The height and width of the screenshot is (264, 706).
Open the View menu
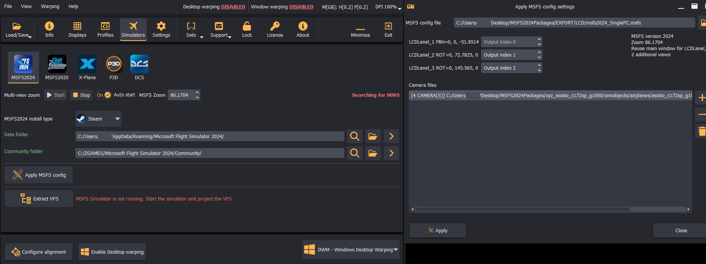pyautogui.click(x=26, y=7)
